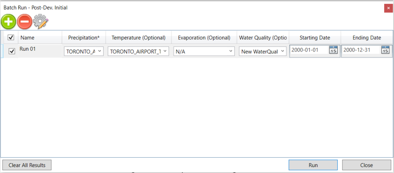394x173 pixels.
Task: Open the Ending Date calendar picker
Action: point(385,50)
